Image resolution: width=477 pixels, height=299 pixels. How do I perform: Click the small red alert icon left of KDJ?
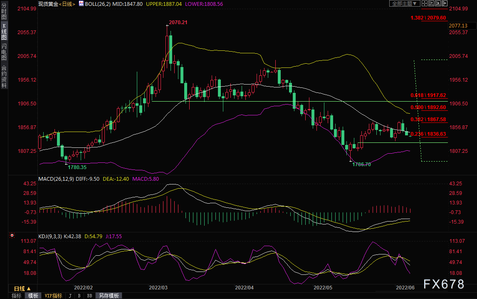pyautogui.click(x=12, y=236)
